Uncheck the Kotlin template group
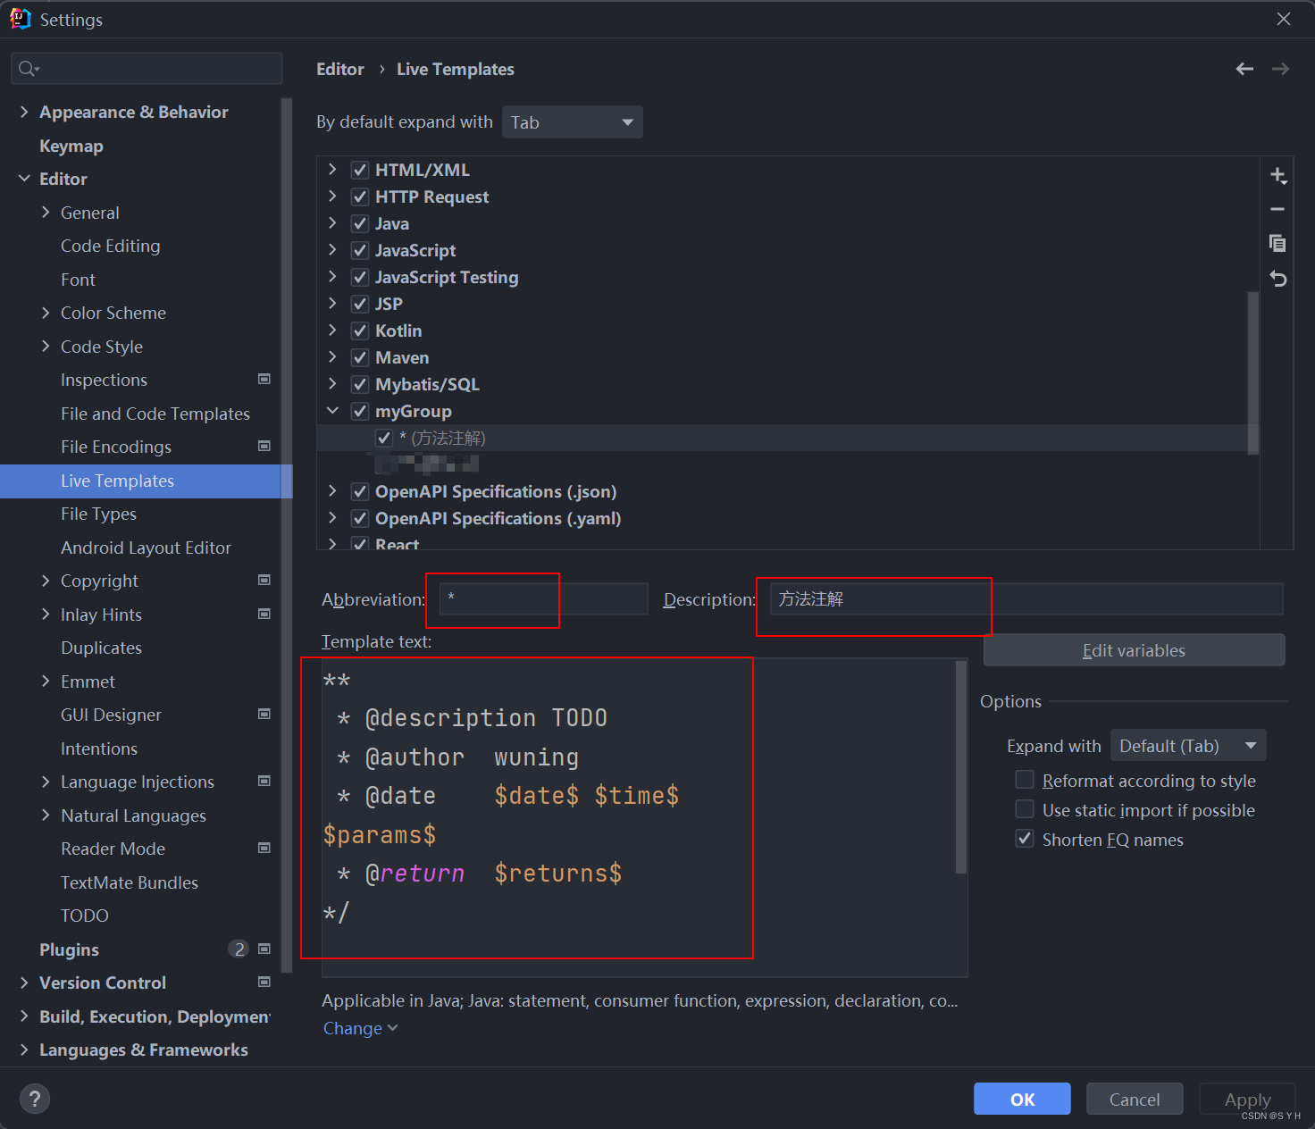Screen dimensions: 1315x1129 point(360,330)
